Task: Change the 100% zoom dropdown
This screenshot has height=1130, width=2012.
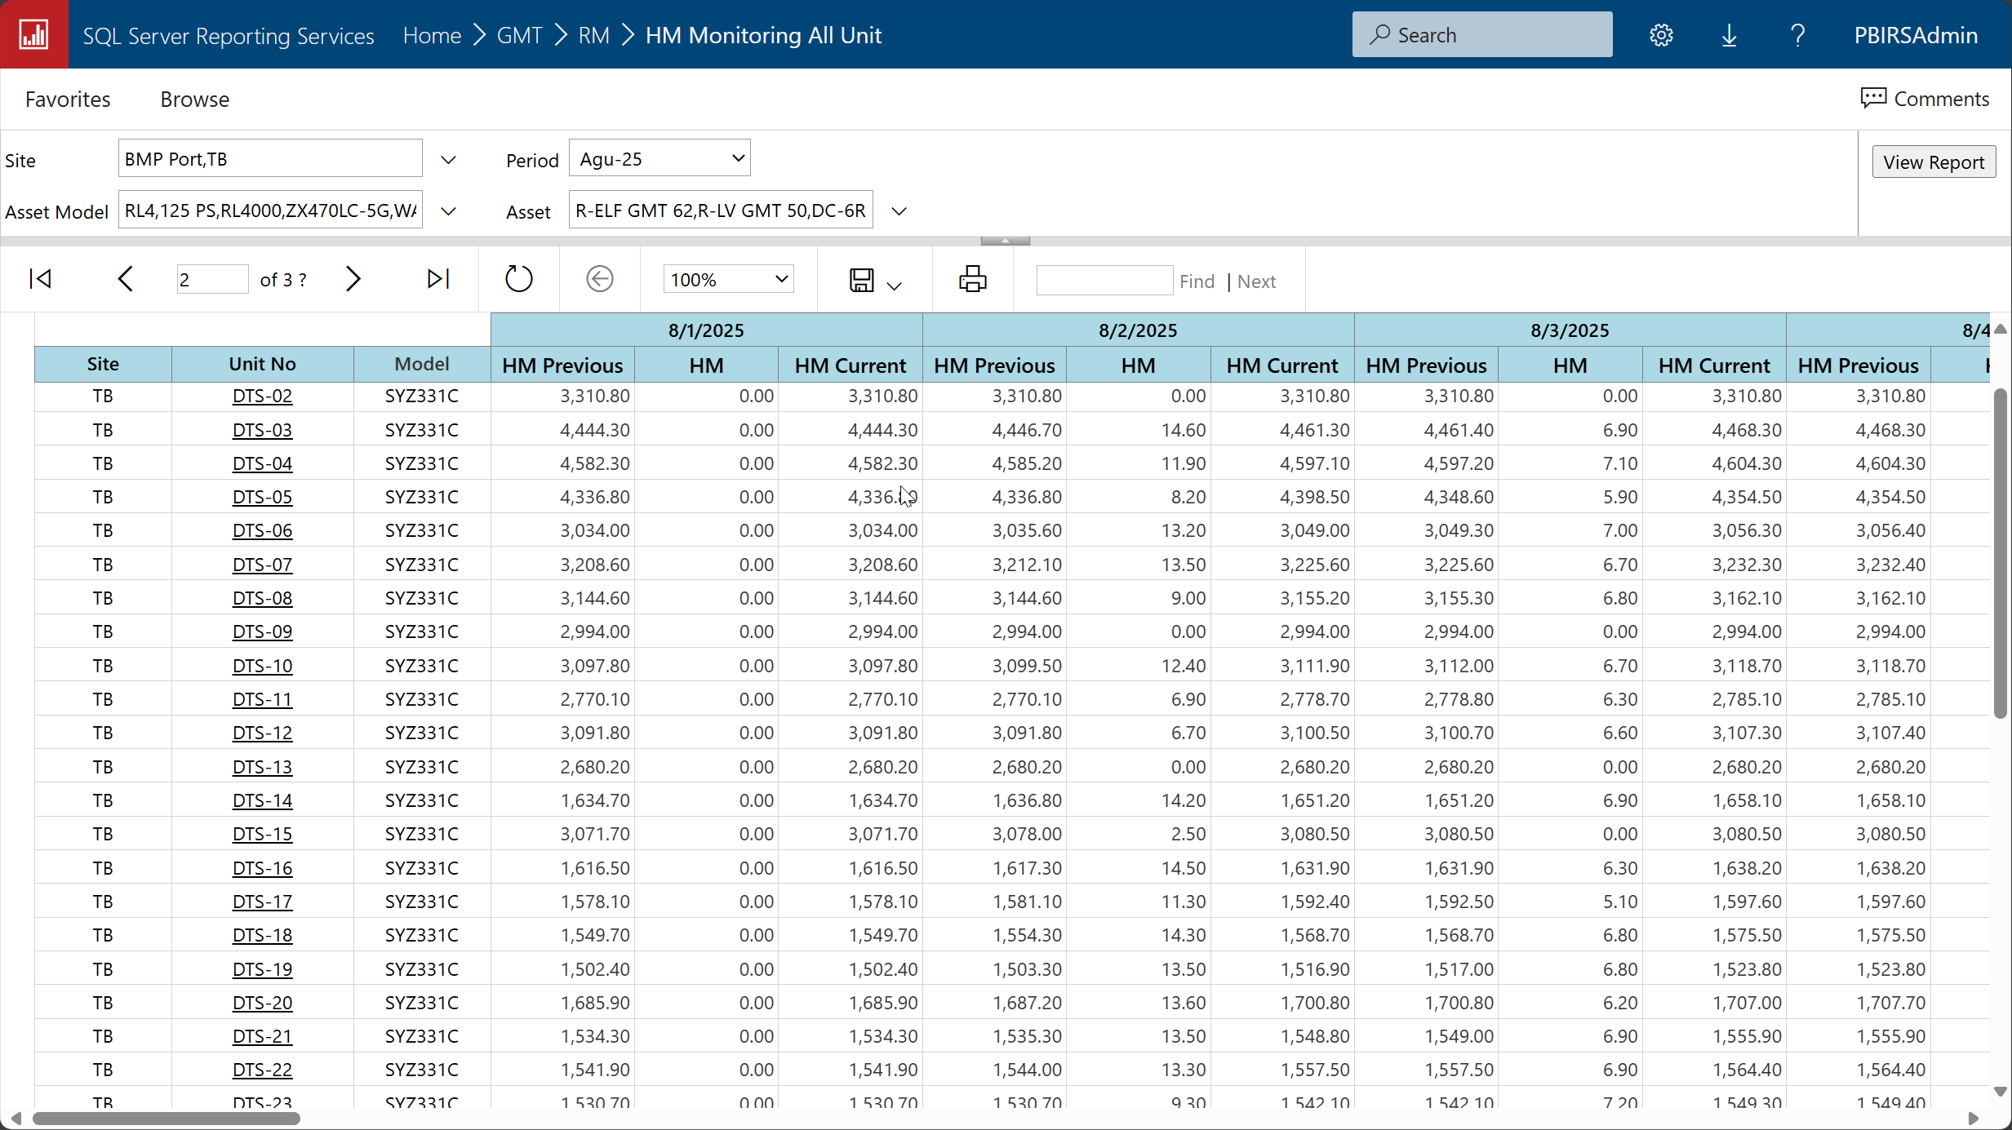Action: [728, 280]
